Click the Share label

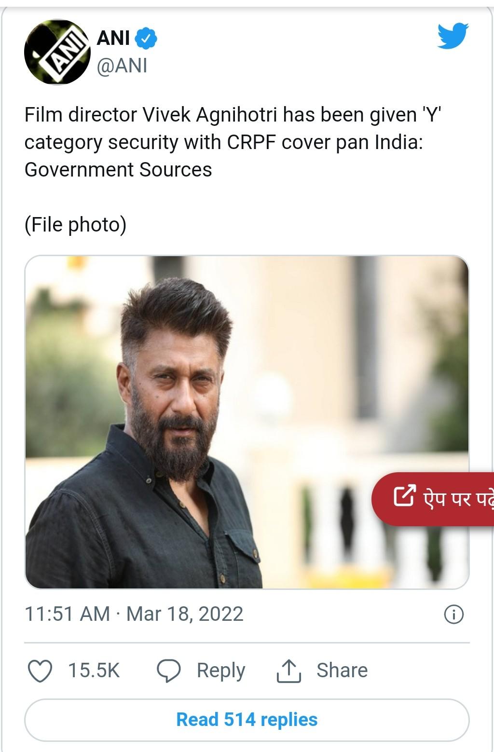tap(342, 670)
